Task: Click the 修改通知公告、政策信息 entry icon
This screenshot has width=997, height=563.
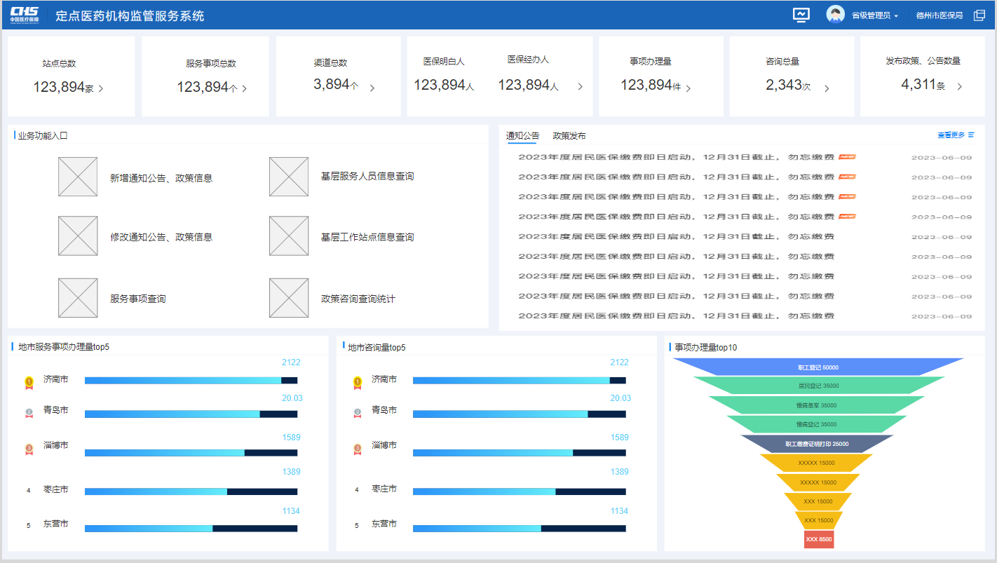Action: (x=78, y=236)
